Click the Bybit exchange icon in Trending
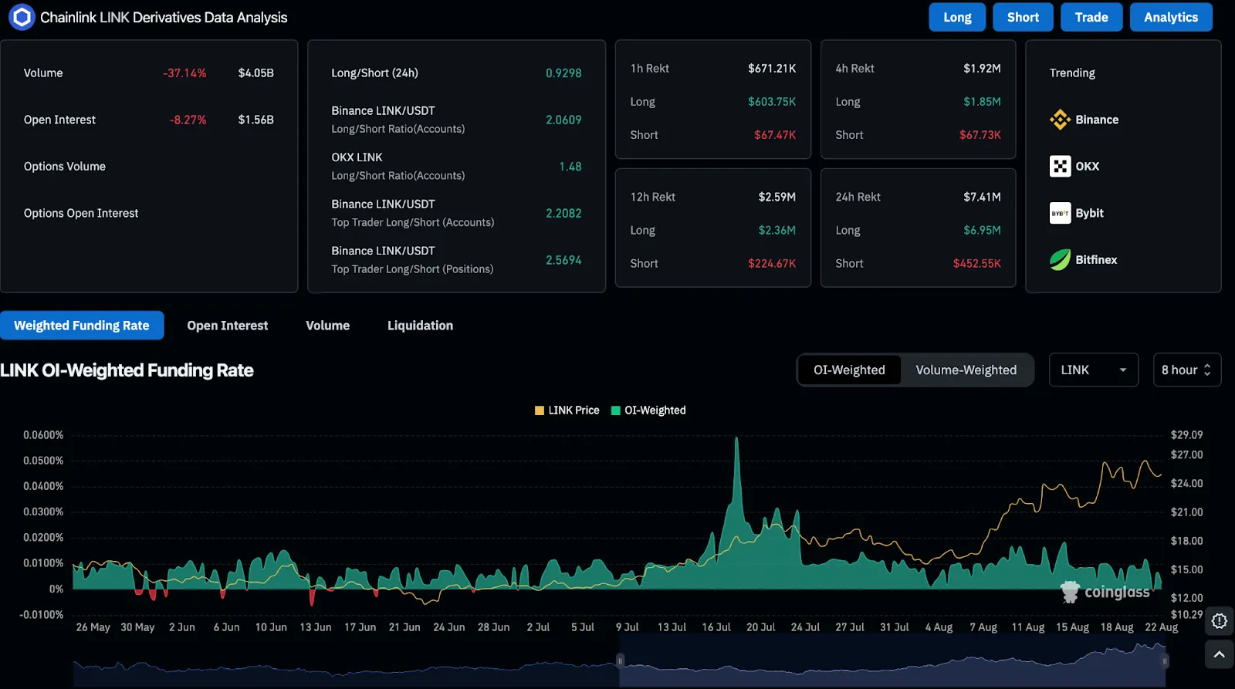The width and height of the screenshot is (1235, 689). (x=1060, y=213)
